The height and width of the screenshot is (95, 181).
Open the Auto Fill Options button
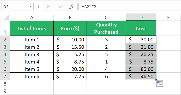[159, 83]
